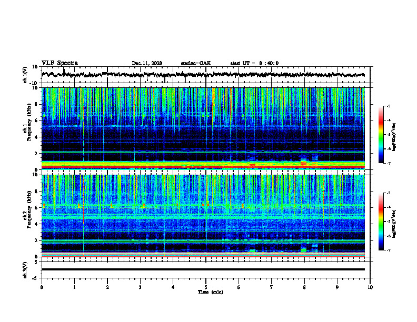This screenshot has width=417, height=322.
Task: Click the ch.2 "Frequency (kHz)" axis label
Action: pos(29,209)
